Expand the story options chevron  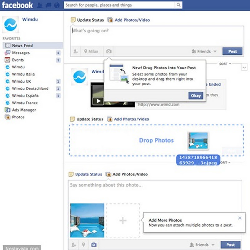(x=244, y=67)
